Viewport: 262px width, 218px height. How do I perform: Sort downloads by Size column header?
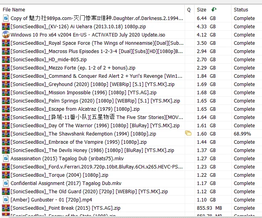[x=202, y=10]
